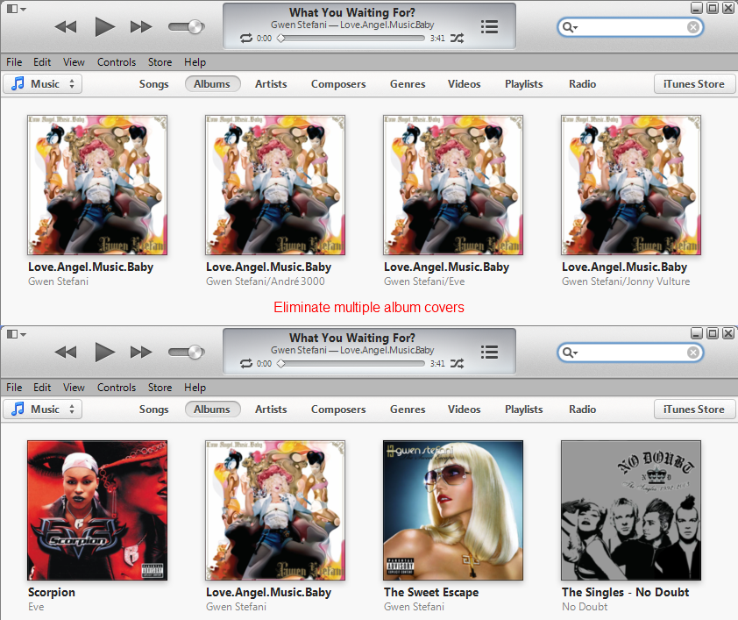Select the Playlists view button
The image size is (738, 620).
pos(523,84)
